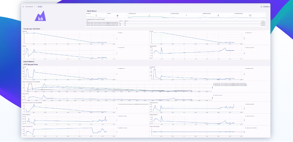The image size is (293, 142).
Task: Click the Iteration Duration chart title
Action: (154, 46)
